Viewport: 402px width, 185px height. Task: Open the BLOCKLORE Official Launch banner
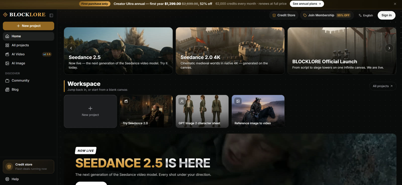click(x=342, y=51)
